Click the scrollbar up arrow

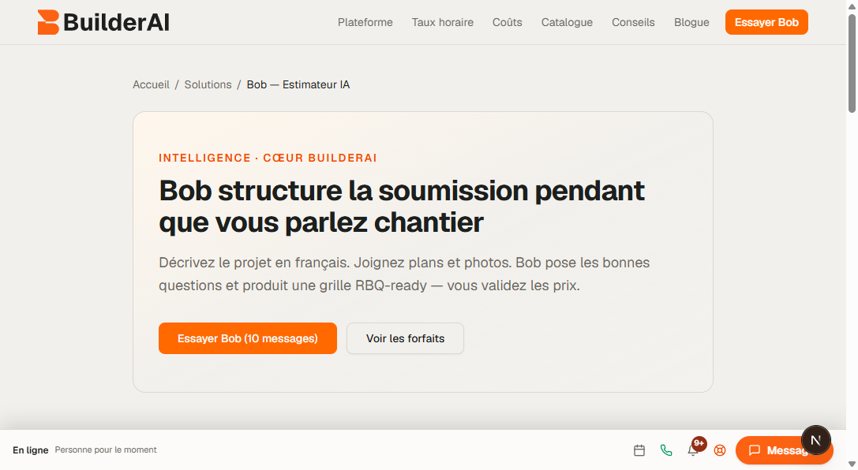pos(852,6)
